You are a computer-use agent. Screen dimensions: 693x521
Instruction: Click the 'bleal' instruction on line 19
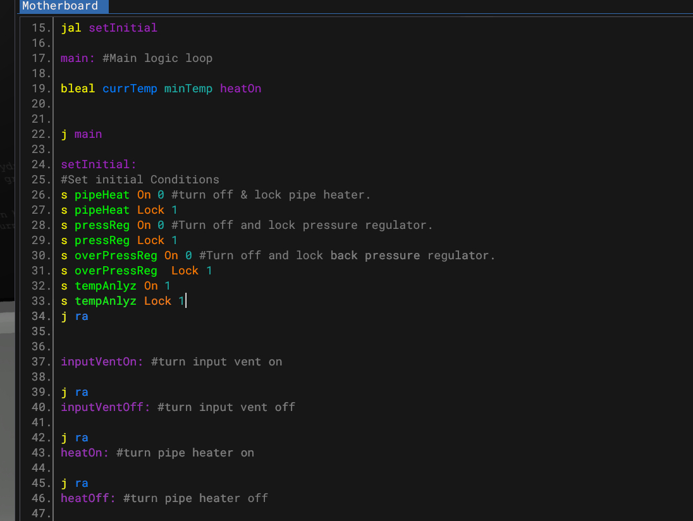[78, 89]
